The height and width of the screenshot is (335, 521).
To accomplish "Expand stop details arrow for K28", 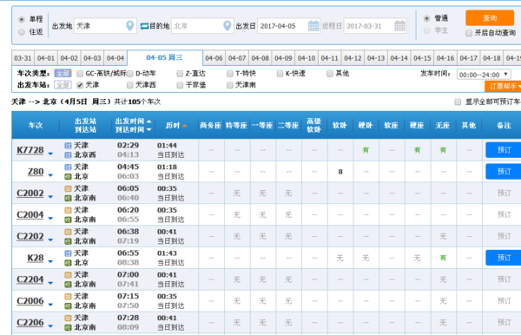I will pyautogui.click(x=50, y=261).
